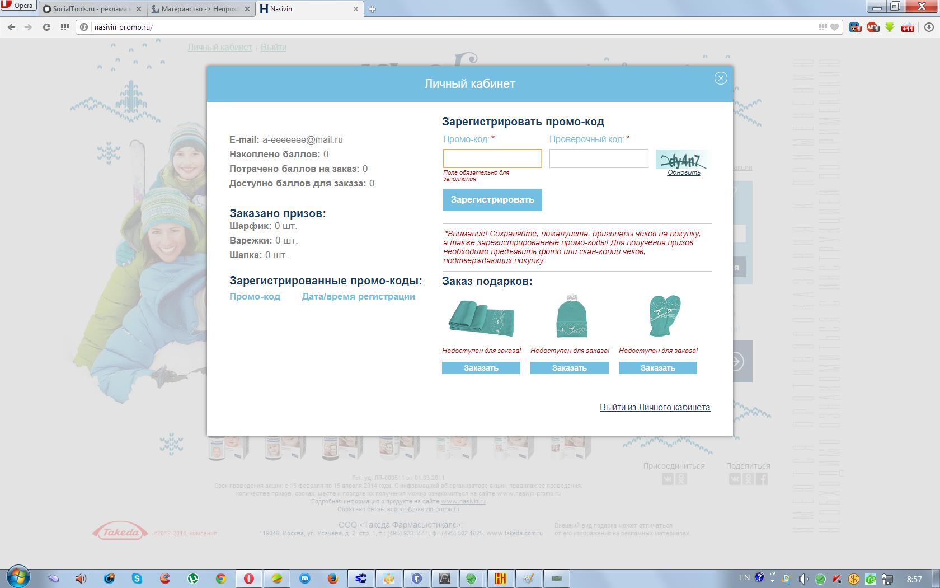The image size is (940, 588).
Task: Open a new tab with plus button
Action: coord(372,9)
